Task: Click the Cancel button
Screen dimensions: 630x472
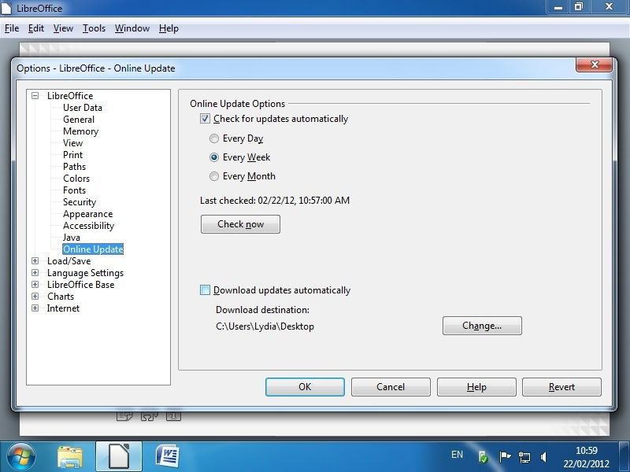Action: [391, 387]
